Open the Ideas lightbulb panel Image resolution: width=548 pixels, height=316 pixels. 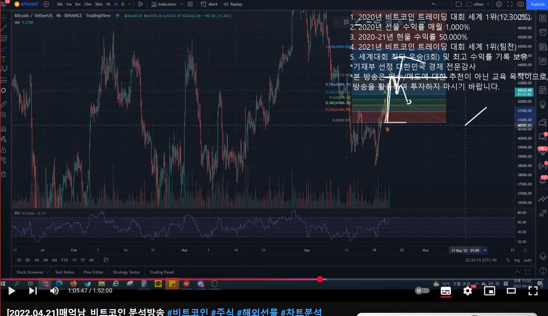pos(543,104)
